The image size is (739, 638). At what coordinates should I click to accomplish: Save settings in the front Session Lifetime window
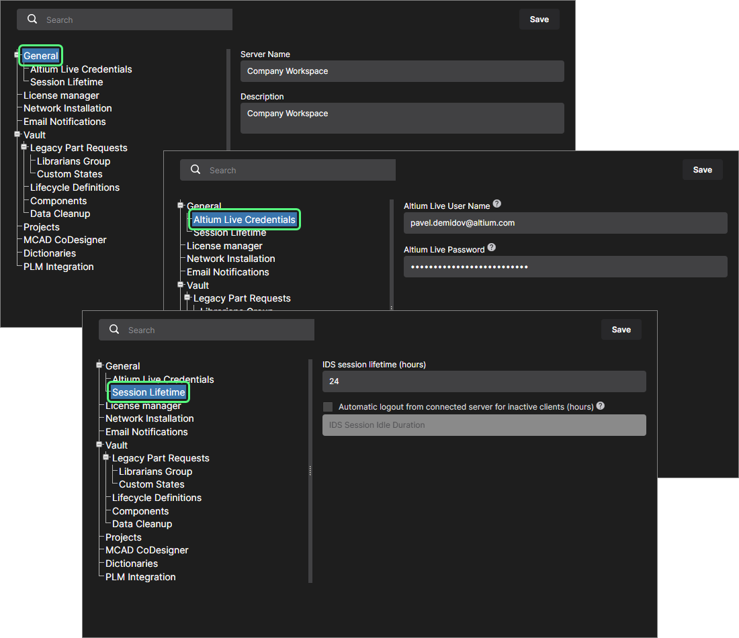click(x=621, y=329)
